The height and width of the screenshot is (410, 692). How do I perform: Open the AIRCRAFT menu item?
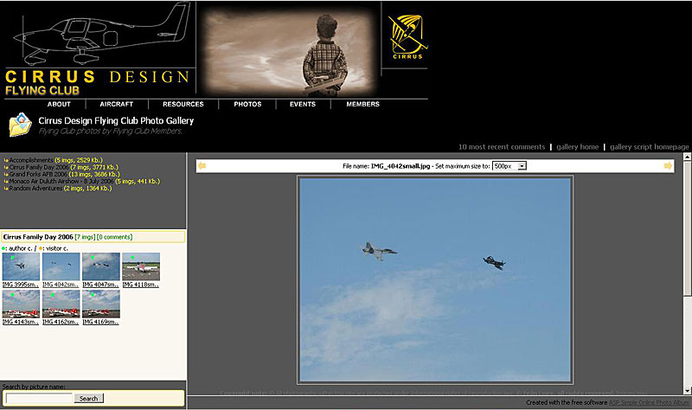(117, 104)
